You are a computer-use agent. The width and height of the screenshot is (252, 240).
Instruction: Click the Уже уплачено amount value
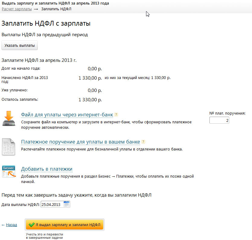95,90
